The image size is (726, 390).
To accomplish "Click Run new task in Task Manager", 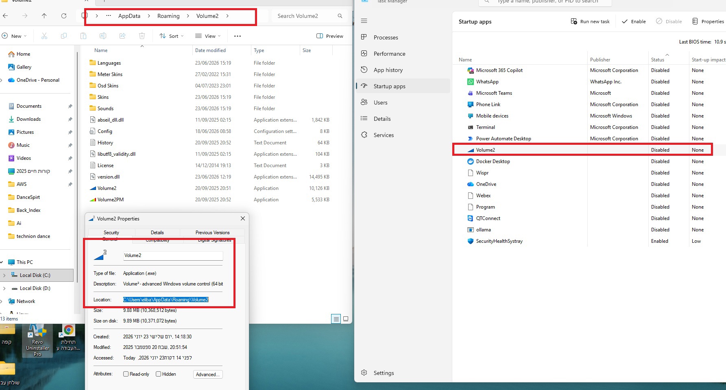I will point(590,22).
